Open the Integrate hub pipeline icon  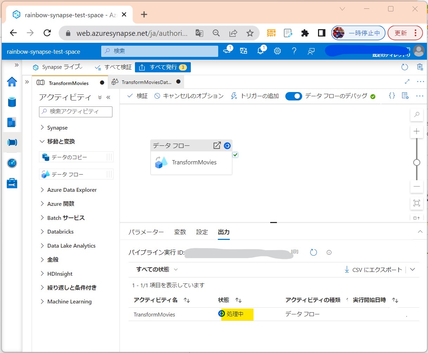[12, 142]
